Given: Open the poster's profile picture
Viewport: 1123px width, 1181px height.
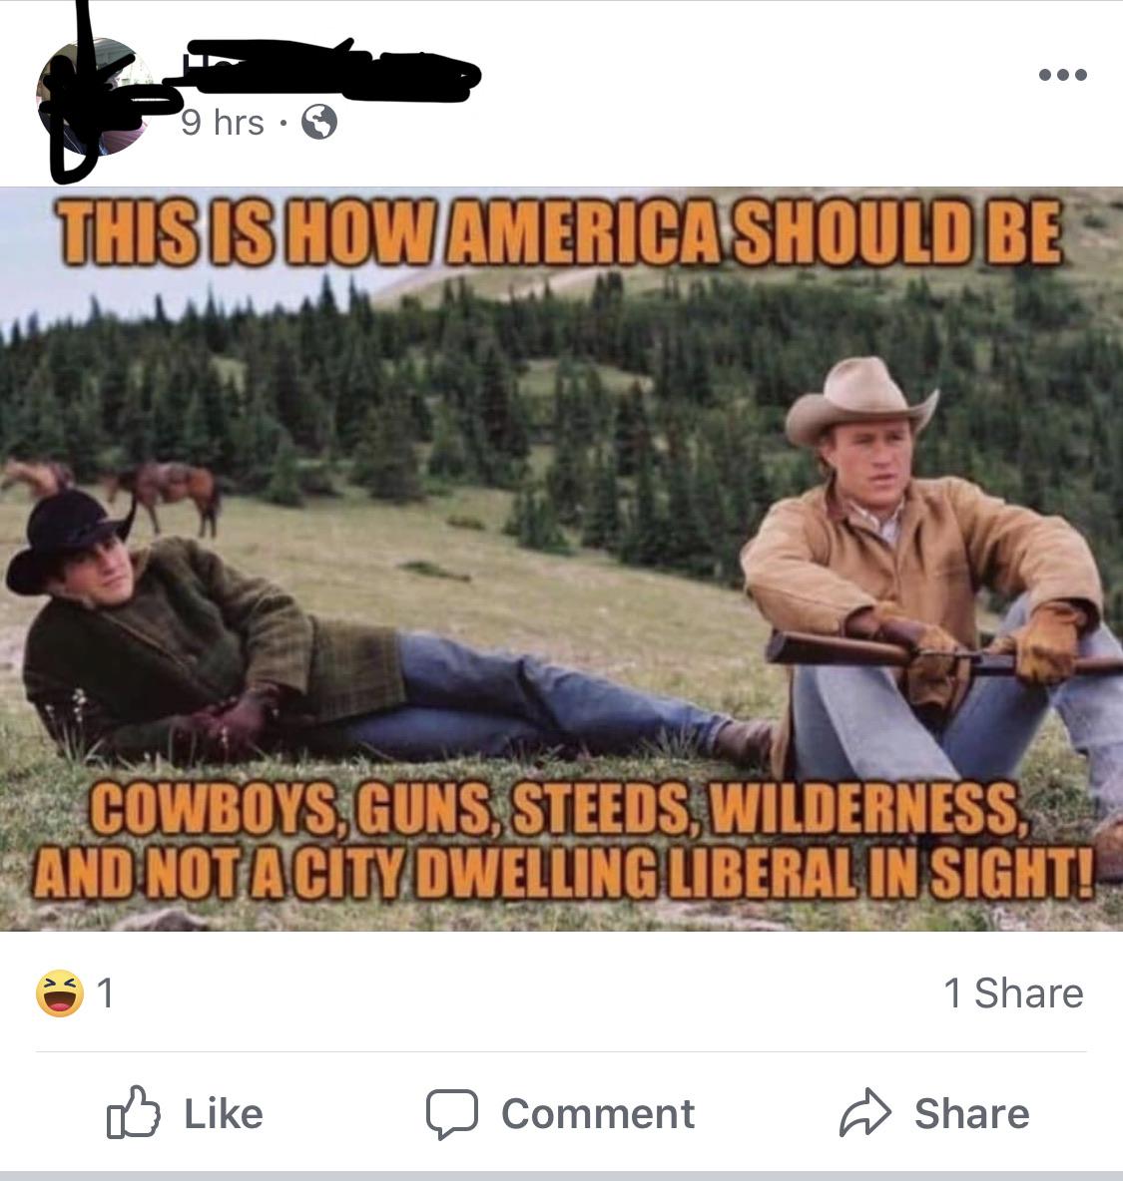Looking at the screenshot, I should point(94,97).
